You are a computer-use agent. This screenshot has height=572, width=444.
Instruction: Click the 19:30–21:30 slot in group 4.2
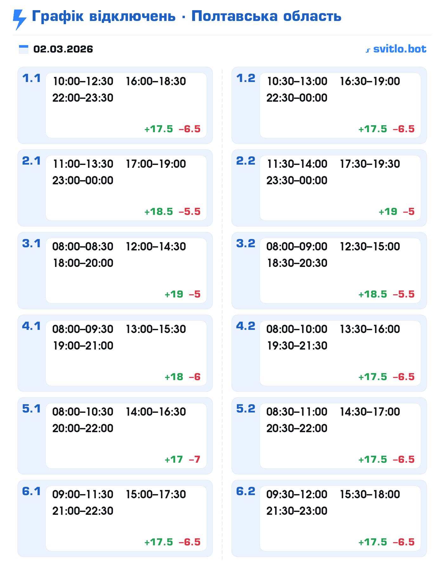pos(297,346)
